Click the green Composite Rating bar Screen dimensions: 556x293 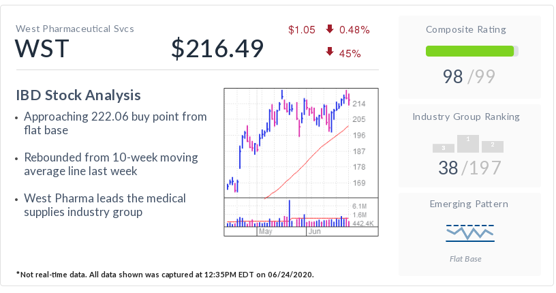pyautogui.click(x=469, y=51)
